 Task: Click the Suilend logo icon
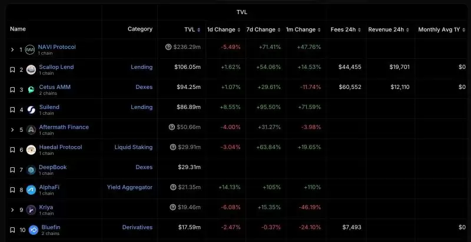tap(31, 110)
